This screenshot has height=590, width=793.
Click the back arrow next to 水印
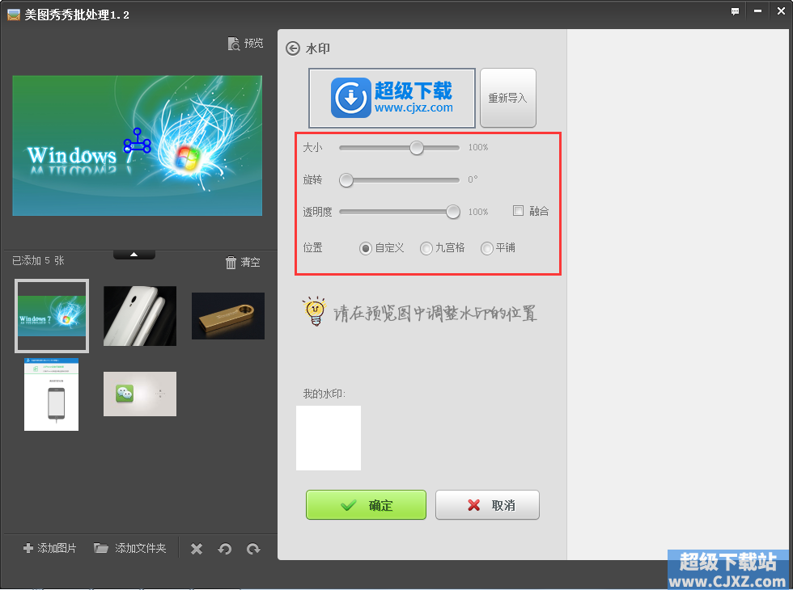[x=293, y=48]
